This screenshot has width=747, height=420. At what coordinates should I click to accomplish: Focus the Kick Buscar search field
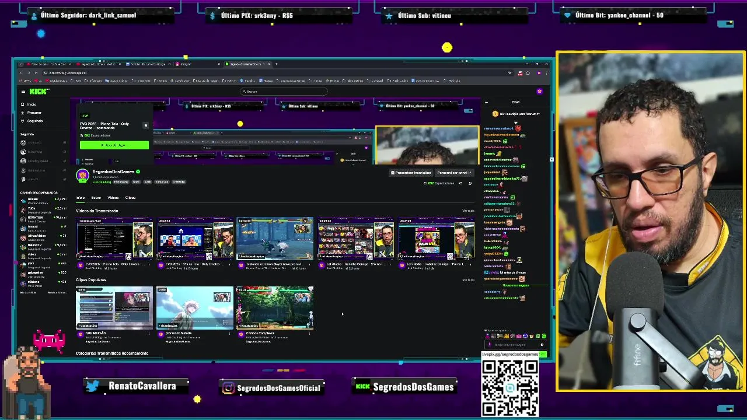(x=284, y=92)
